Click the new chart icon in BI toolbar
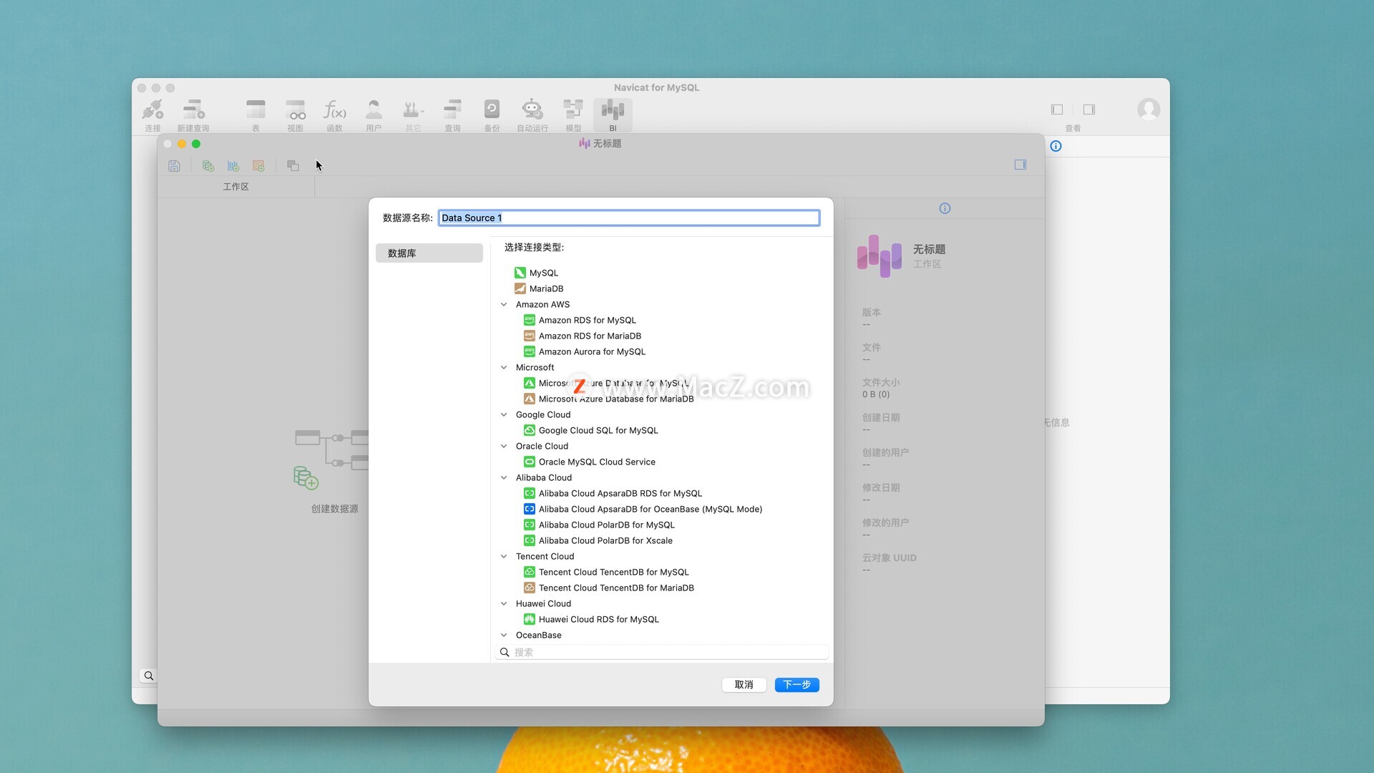The image size is (1374, 773). tap(233, 166)
